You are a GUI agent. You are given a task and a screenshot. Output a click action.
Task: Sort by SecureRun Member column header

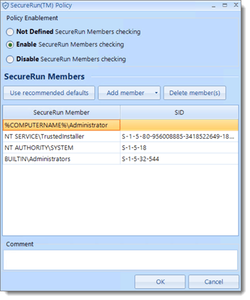click(x=61, y=113)
